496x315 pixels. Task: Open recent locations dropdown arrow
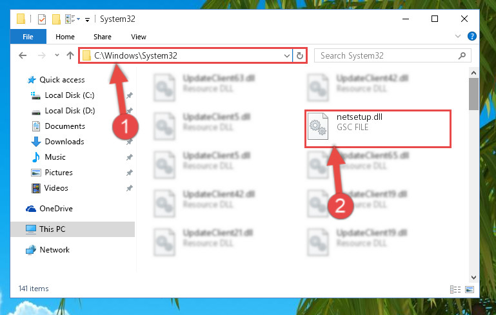[x=57, y=55]
